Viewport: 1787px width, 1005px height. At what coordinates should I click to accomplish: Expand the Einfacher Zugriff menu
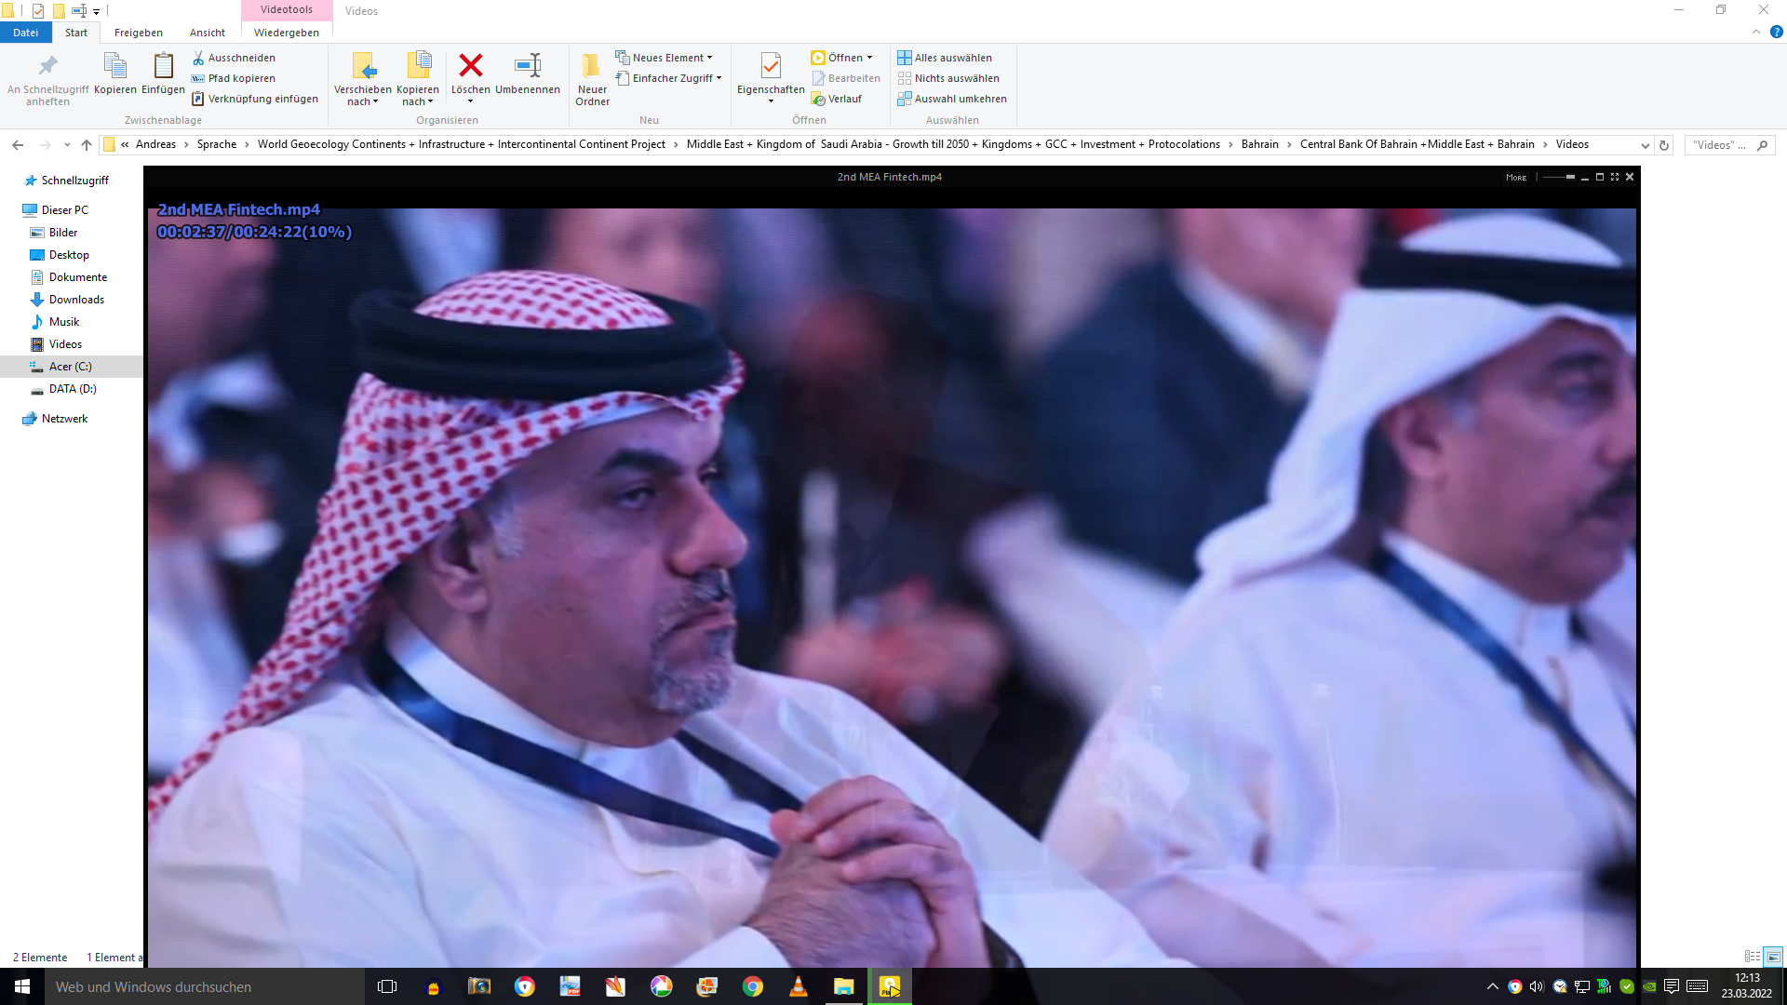(x=668, y=78)
